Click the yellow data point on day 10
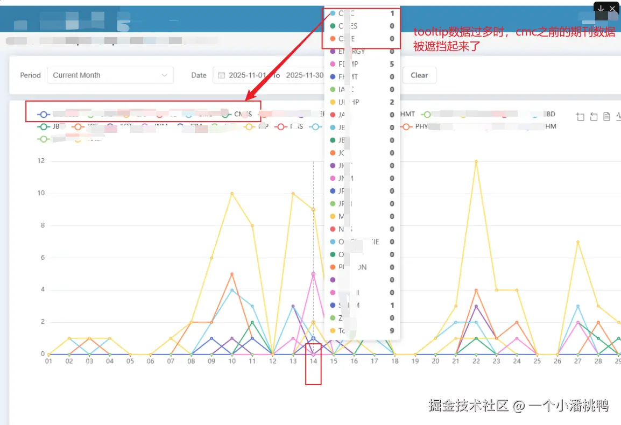This screenshot has height=425, width=621. tap(232, 194)
